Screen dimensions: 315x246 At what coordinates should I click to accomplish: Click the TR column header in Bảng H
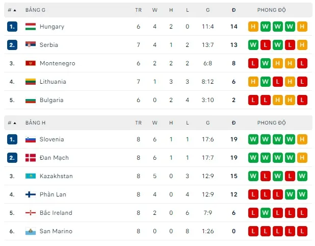tap(138, 122)
